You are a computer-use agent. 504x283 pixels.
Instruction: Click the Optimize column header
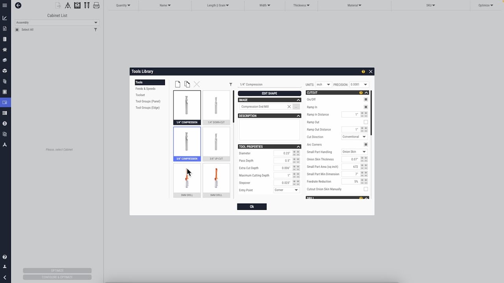point(485,6)
